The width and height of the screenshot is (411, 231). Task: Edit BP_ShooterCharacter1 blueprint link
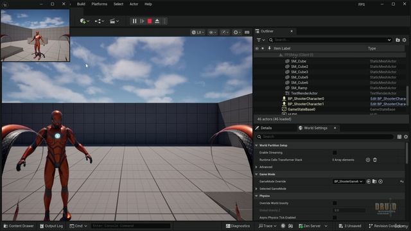[x=388, y=104]
